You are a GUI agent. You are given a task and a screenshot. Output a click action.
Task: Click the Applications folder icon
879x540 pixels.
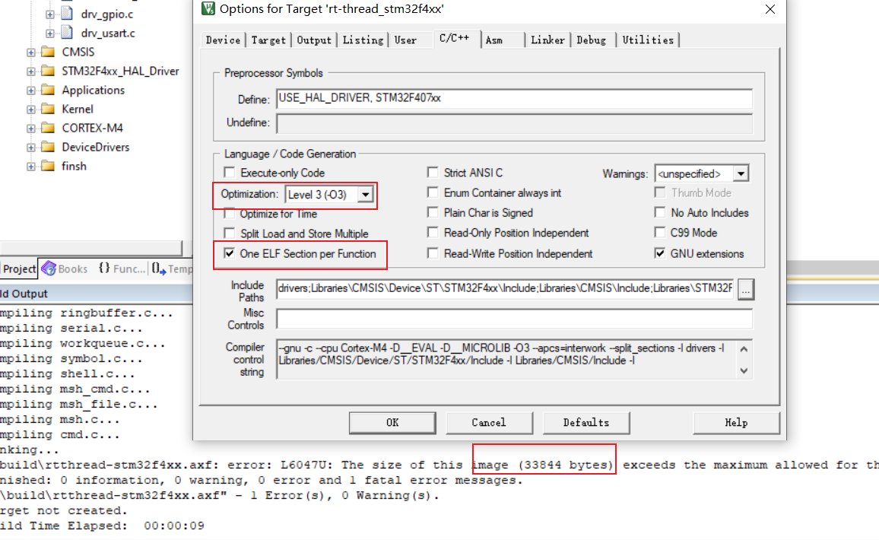coord(48,91)
